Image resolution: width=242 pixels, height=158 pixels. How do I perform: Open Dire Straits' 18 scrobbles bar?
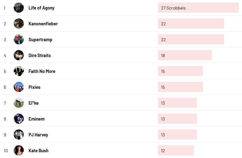pos(185,55)
